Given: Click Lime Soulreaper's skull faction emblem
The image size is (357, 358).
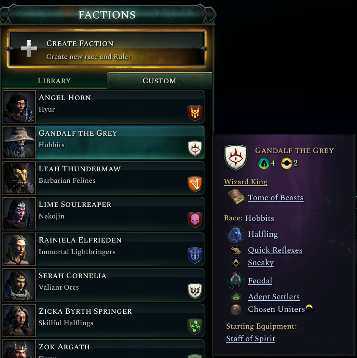Looking at the screenshot, I should (x=195, y=220).
